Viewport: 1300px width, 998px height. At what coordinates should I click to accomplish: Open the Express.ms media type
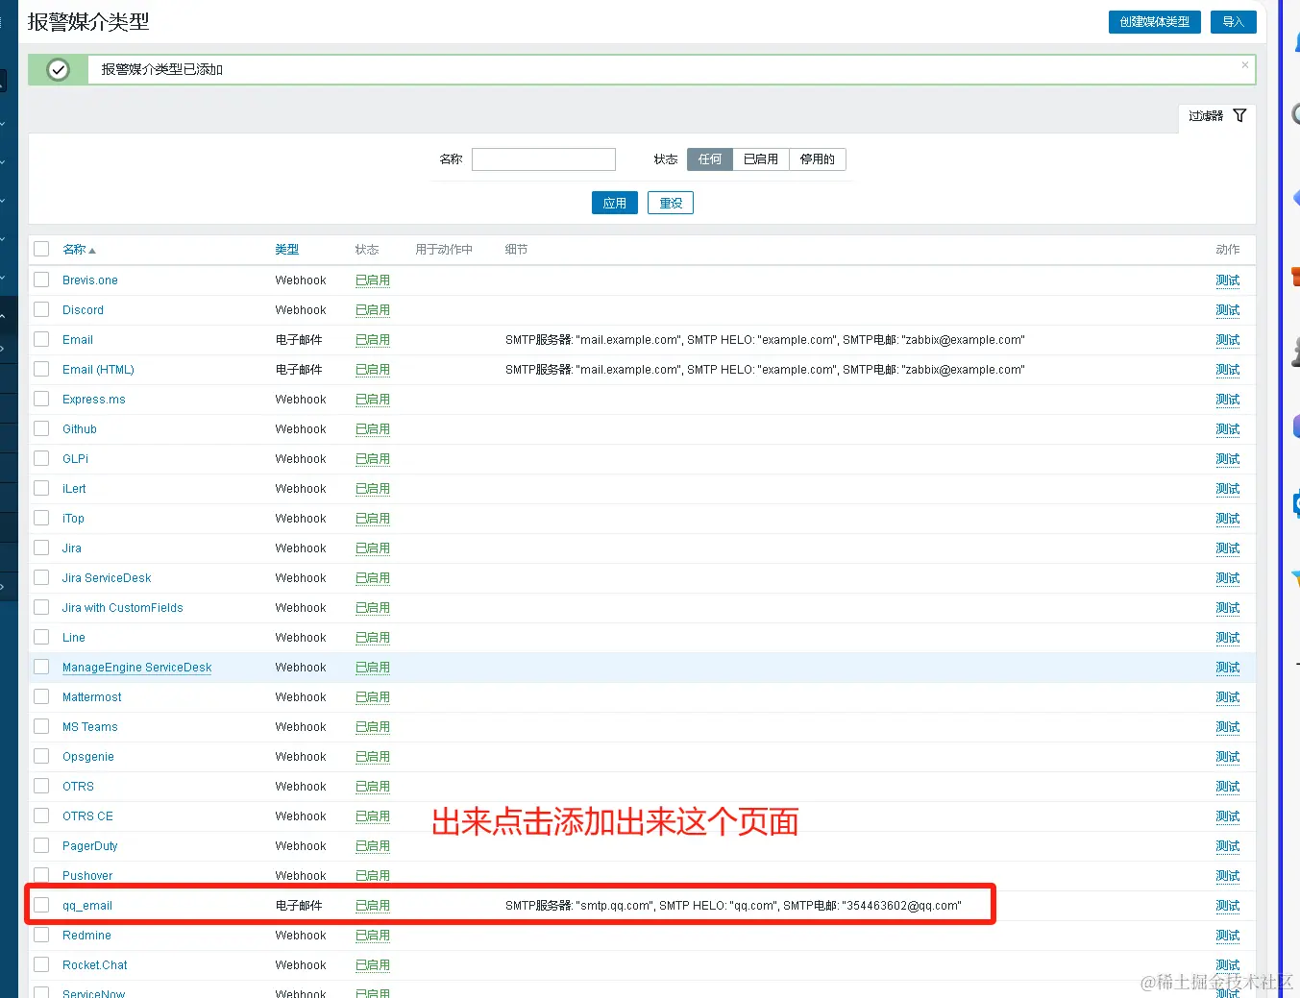click(x=94, y=400)
